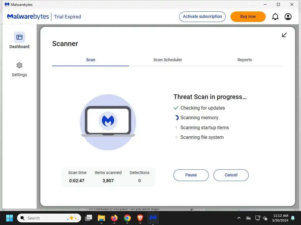The image size is (301, 225).
Task: Click the muted volume tray icon
Action: click(x=265, y=218)
